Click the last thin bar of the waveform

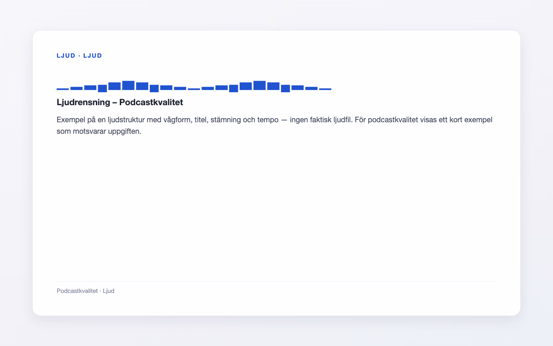325,89
